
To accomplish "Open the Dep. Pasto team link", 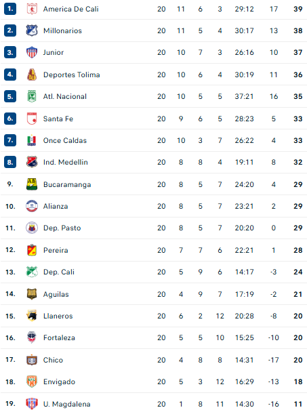I will tap(62, 228).
